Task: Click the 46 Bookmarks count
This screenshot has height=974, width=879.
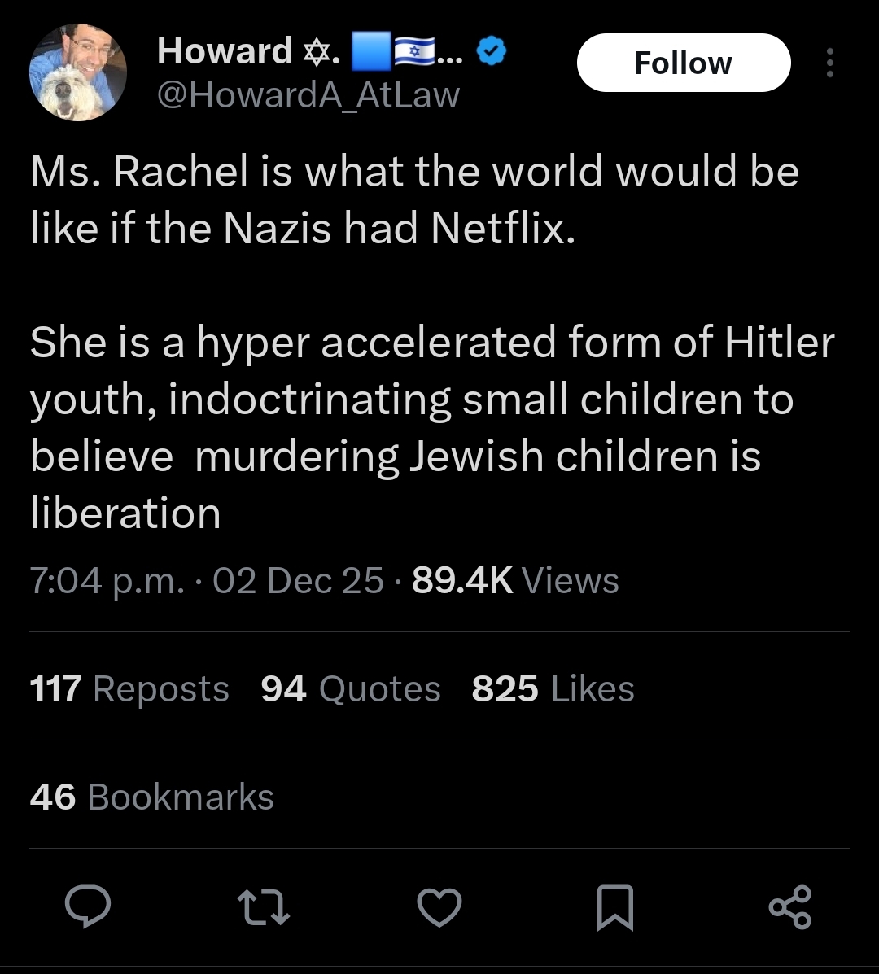Action: point(151,797)
